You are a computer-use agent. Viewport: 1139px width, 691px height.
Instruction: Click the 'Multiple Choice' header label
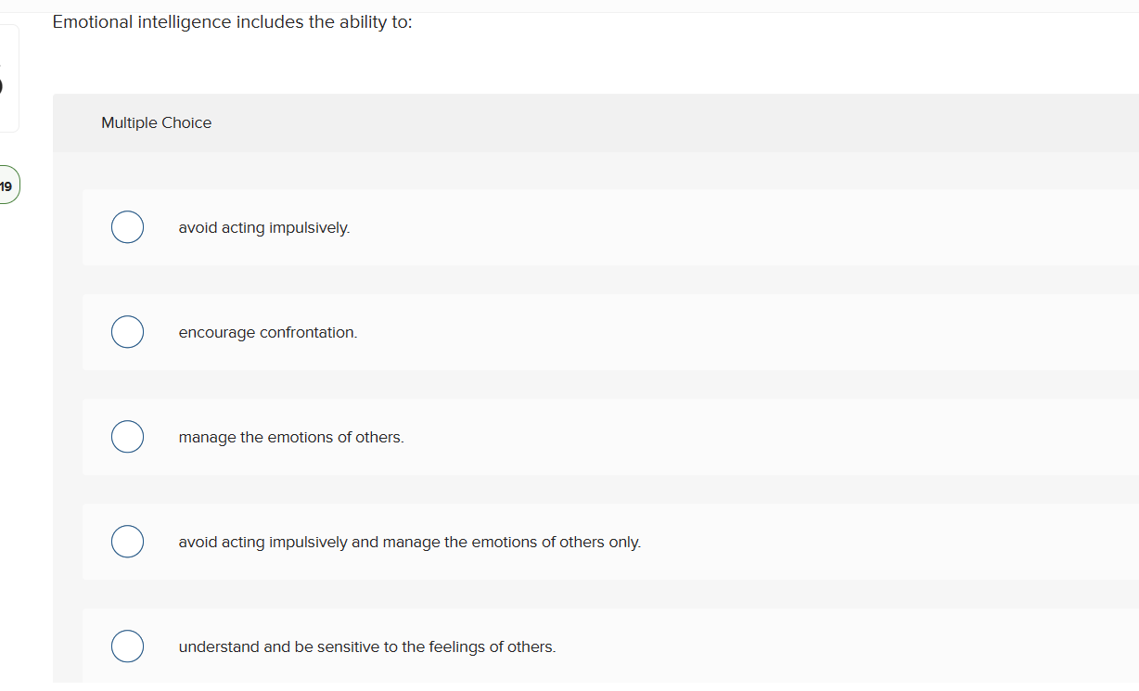(x=156, y=122)
